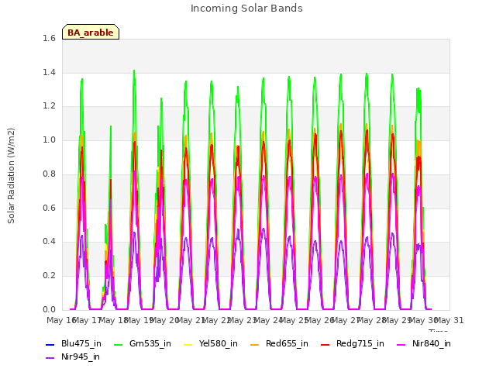Click the 0.4 y-axis tick label
Screen dimensions: 496x372
49,241
